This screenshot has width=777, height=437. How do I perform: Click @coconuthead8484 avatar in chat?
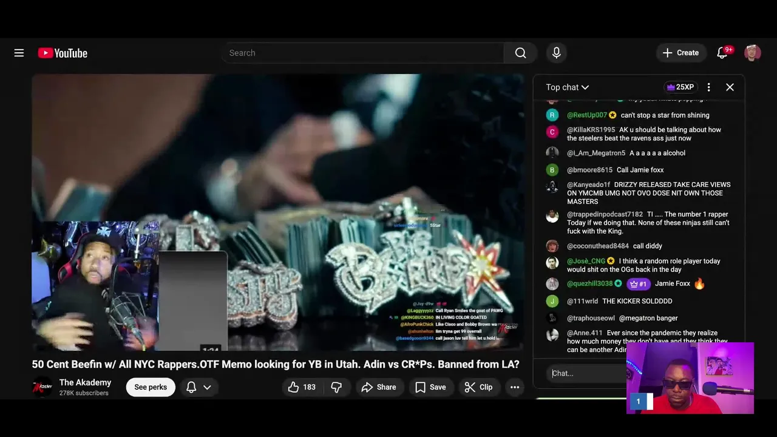click(552, 246)
